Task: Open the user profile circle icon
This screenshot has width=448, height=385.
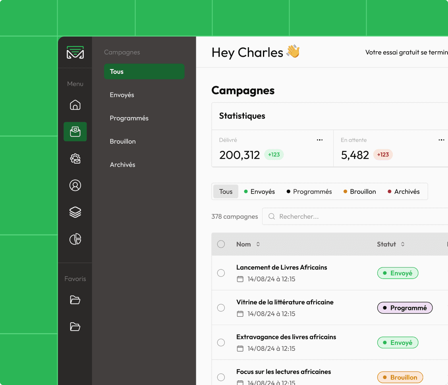Action: tap(75, 185)
